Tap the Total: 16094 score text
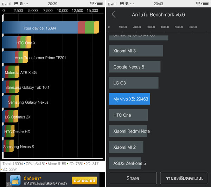The height and width of the screenshot is (187, 211). click(x=13, y=164)
